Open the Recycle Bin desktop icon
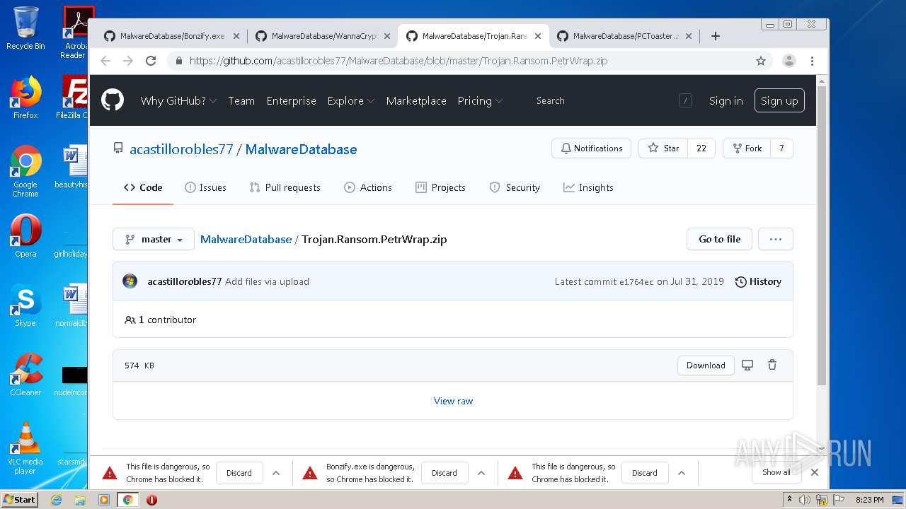 (25, 28)
